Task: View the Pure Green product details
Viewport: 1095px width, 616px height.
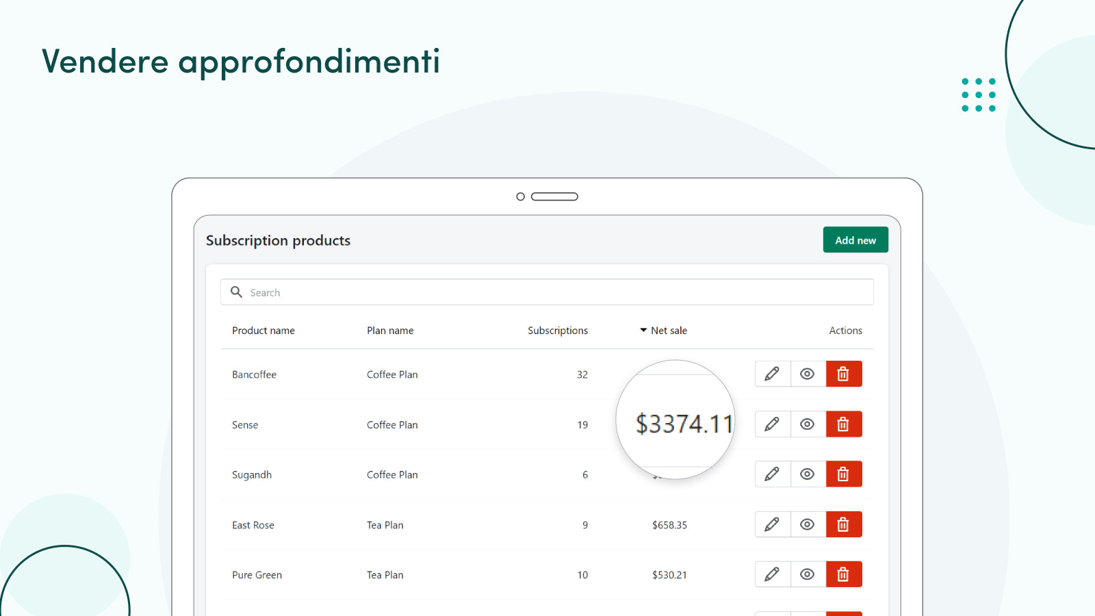Action: pyautogui.click(x=808, y=574)
